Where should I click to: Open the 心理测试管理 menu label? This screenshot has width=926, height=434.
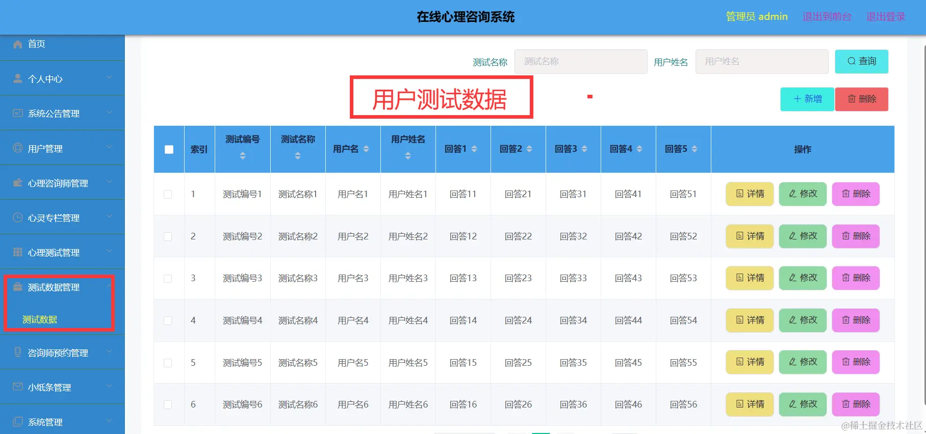pos(54,253)
